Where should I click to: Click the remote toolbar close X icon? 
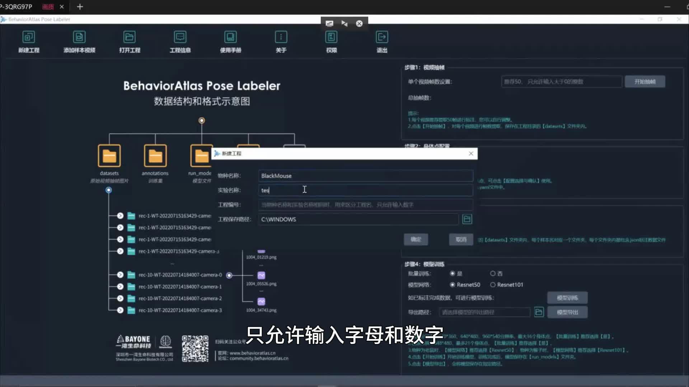click(x=359, y=24)
